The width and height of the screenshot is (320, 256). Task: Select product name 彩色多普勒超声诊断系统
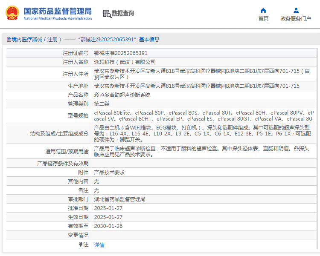122,95
